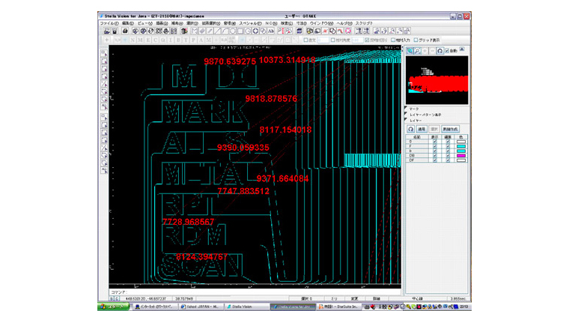
Task: Click the navigator magnifying glass icon
Action: point(417,51)
